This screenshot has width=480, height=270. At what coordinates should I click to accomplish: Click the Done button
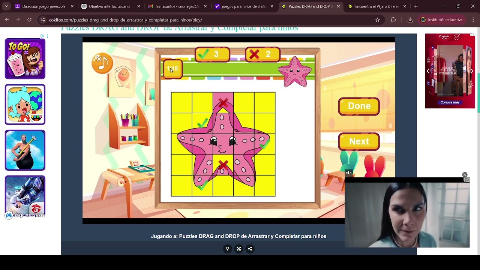(x=359, y=106)
